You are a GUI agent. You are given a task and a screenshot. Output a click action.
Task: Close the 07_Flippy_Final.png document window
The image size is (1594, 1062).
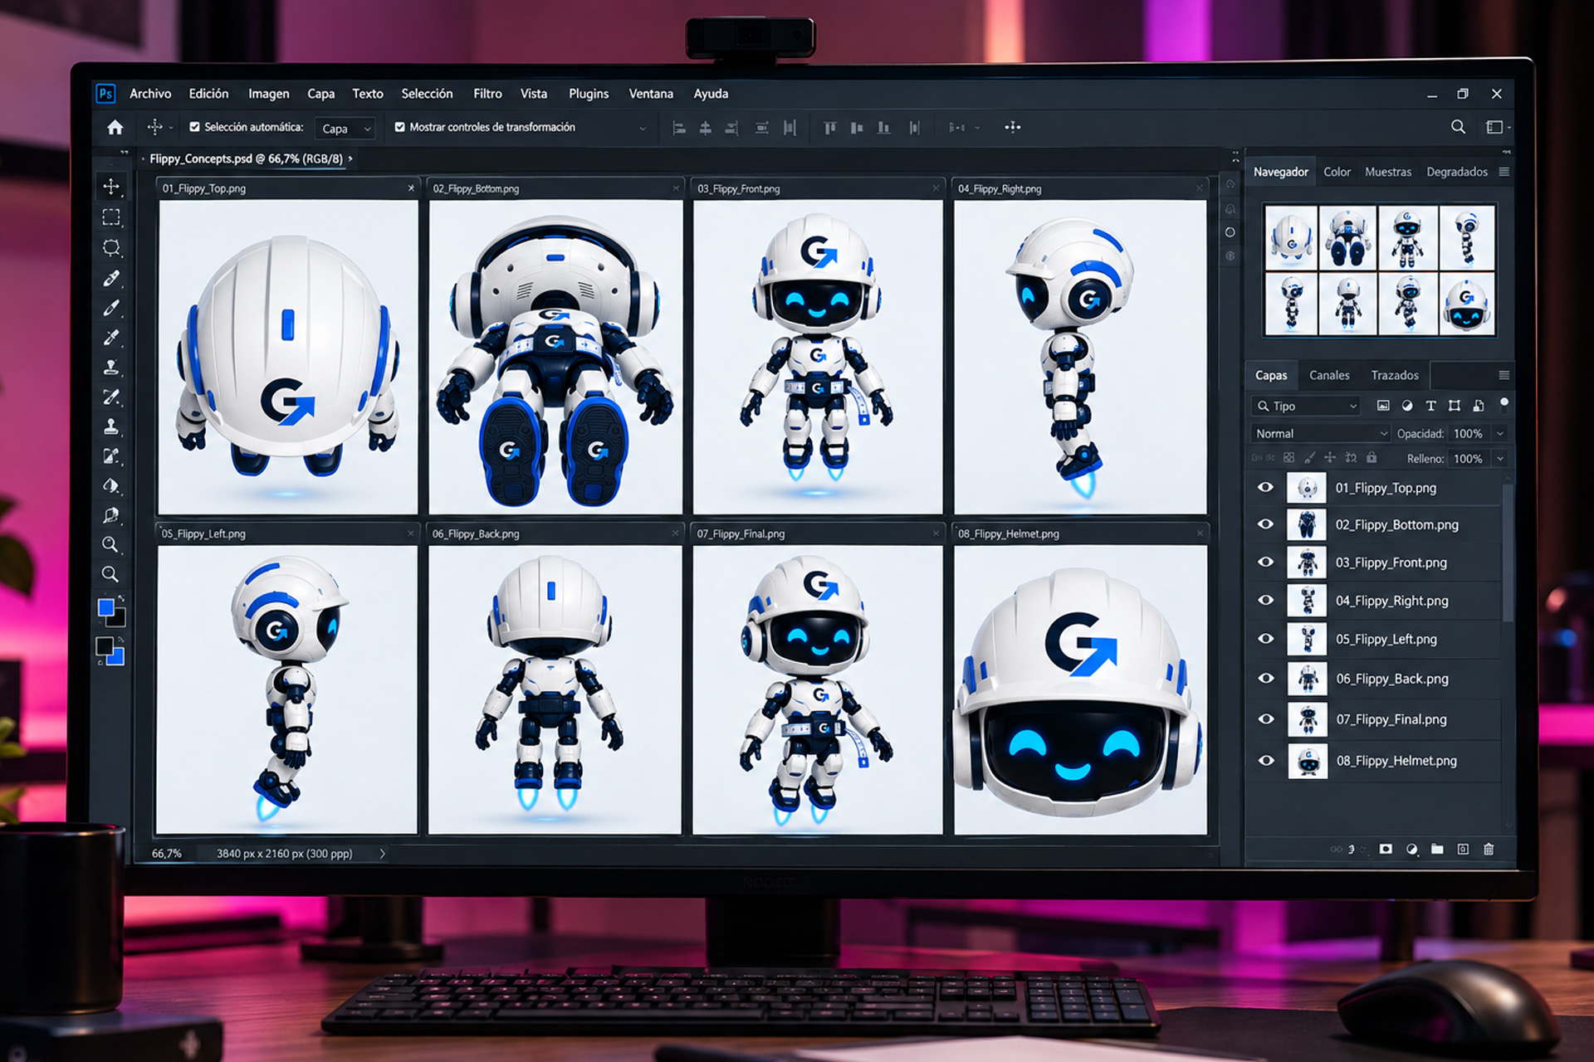[x=936, y=533]
